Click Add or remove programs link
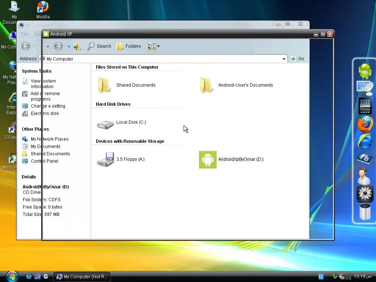Image resolution: width=376 pixels, height=282 pixels. pos(45,96)
